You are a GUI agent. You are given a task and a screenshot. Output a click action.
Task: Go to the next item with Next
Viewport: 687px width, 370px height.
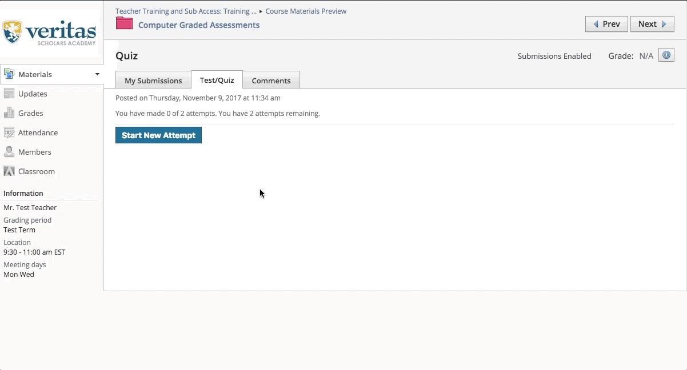(x=652, y=24)
